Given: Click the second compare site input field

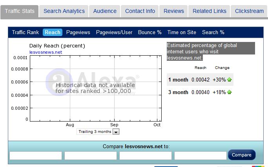Looking at the screenshot, I should click(91, 156).
